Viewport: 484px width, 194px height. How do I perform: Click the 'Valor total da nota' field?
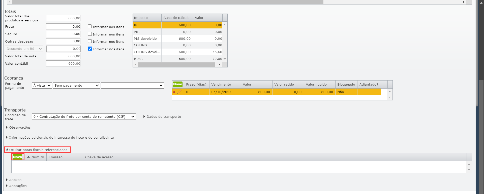click(x=63, y=56)
